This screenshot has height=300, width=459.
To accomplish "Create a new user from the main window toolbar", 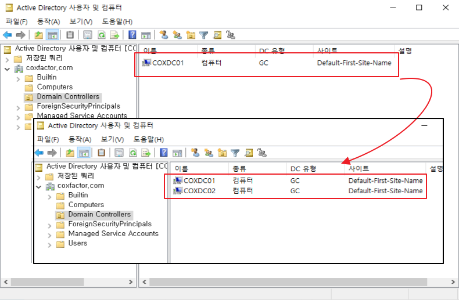I will pos(164,35).
